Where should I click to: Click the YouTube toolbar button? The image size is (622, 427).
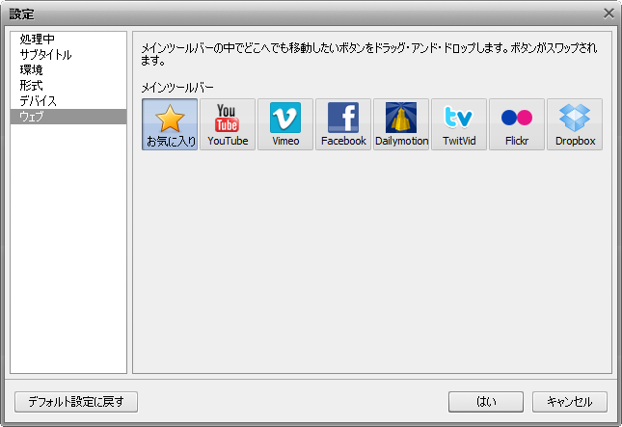[228, 124]
